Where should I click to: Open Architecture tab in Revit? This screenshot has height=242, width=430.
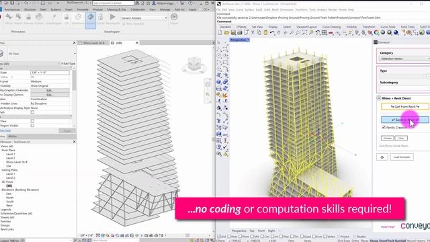(12, 9)
